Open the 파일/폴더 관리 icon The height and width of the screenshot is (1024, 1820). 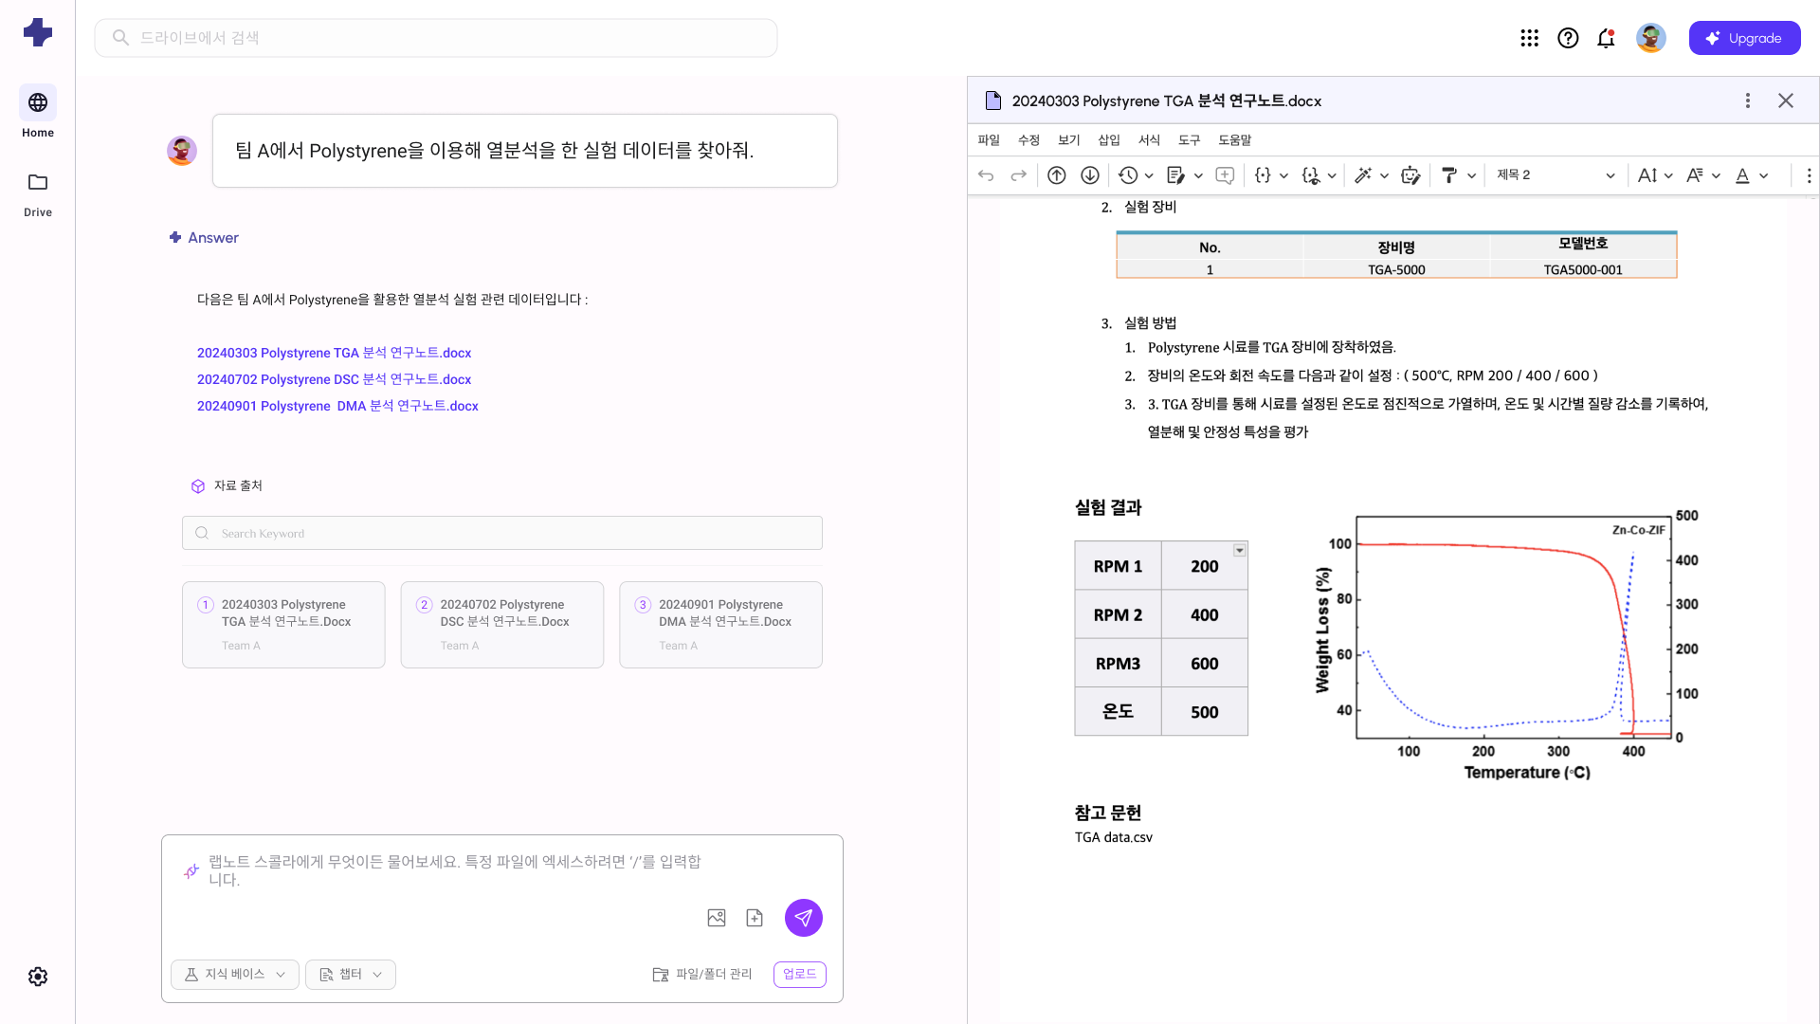pyautogui.click(x=661, y=974)
